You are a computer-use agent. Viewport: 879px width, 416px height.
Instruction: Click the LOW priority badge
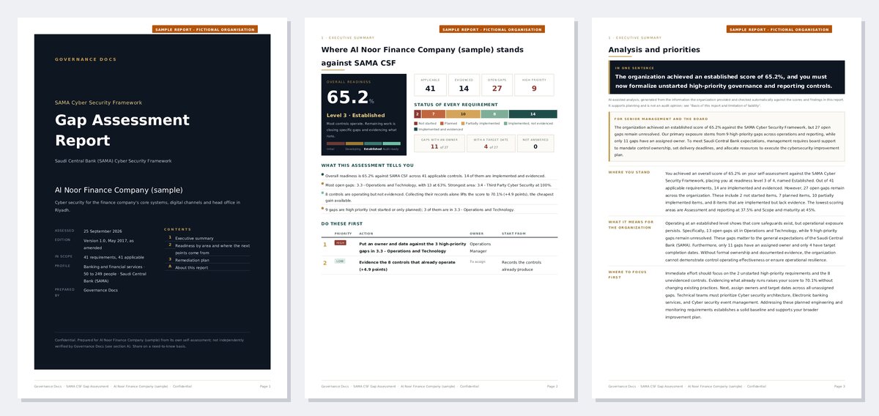tap(340, 261)
